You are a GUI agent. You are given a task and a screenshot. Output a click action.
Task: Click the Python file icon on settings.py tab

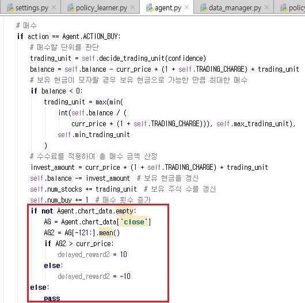coord(10,8)
